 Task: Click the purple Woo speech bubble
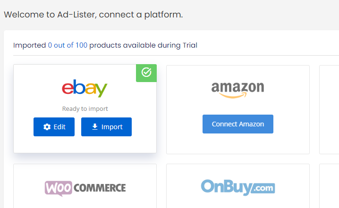click(59, 188)
